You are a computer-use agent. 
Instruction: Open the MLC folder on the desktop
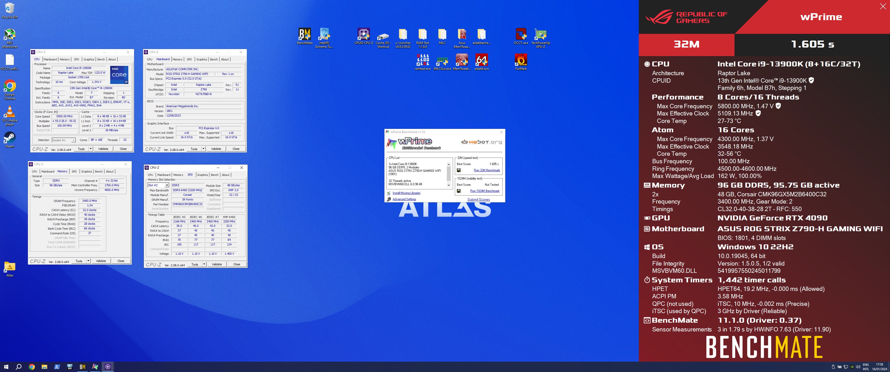pyautogui.click(x=442, y=36)
